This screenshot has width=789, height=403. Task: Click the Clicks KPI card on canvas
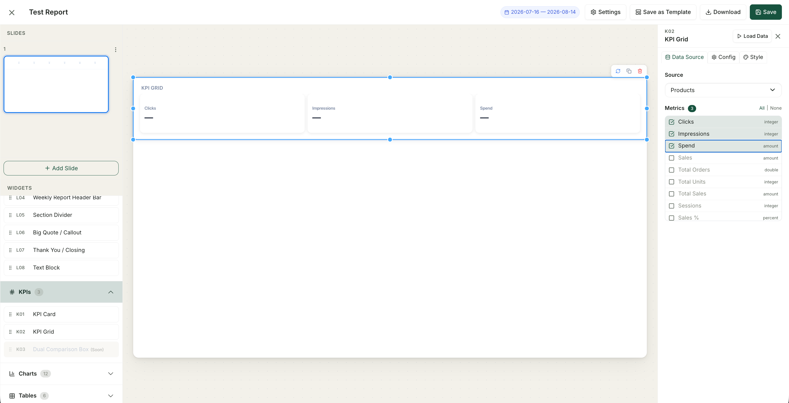(222, 113)
